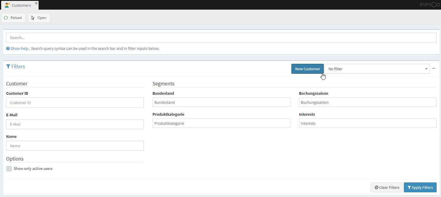Collapse the Filters panel with minus icon
441x197 pixels.
(x=434, y=68)
